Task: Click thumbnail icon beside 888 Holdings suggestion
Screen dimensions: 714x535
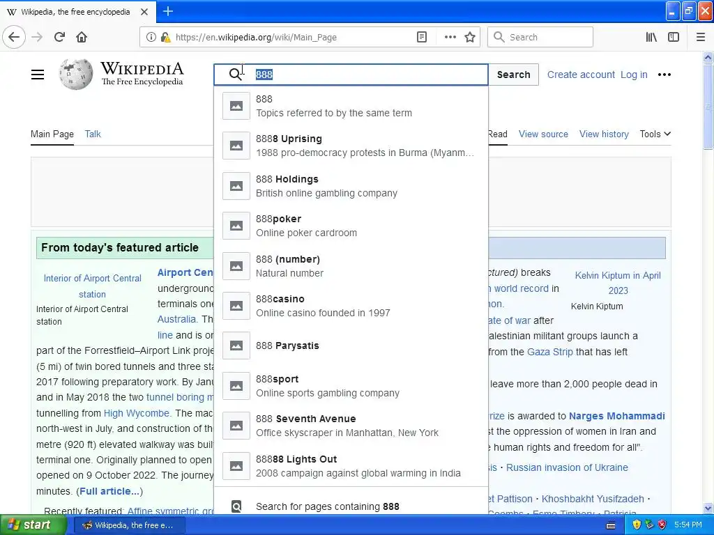Action: (236, 185)
